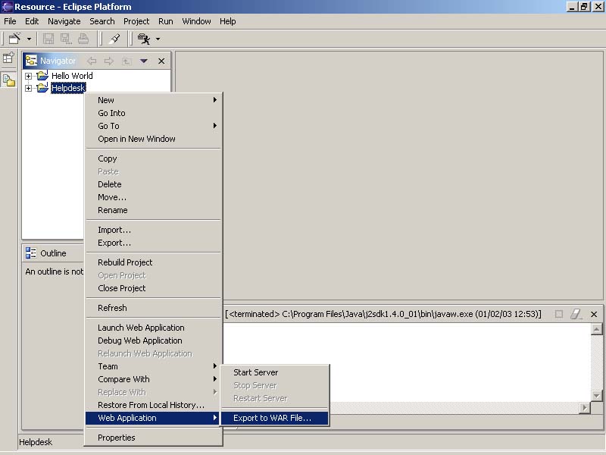Select the Web Application submenu entry
606x455 pixels.
click(x=154, y=418)
